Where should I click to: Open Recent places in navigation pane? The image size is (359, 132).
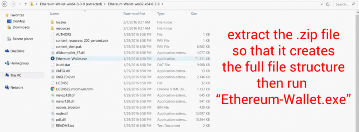coord(23,39)
